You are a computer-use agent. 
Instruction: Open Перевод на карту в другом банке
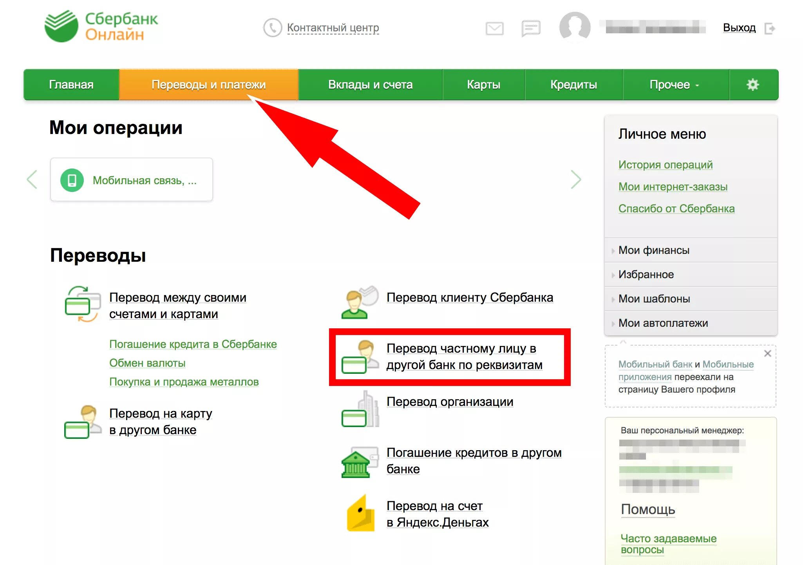pyautogui.click(x=161, y=422)
